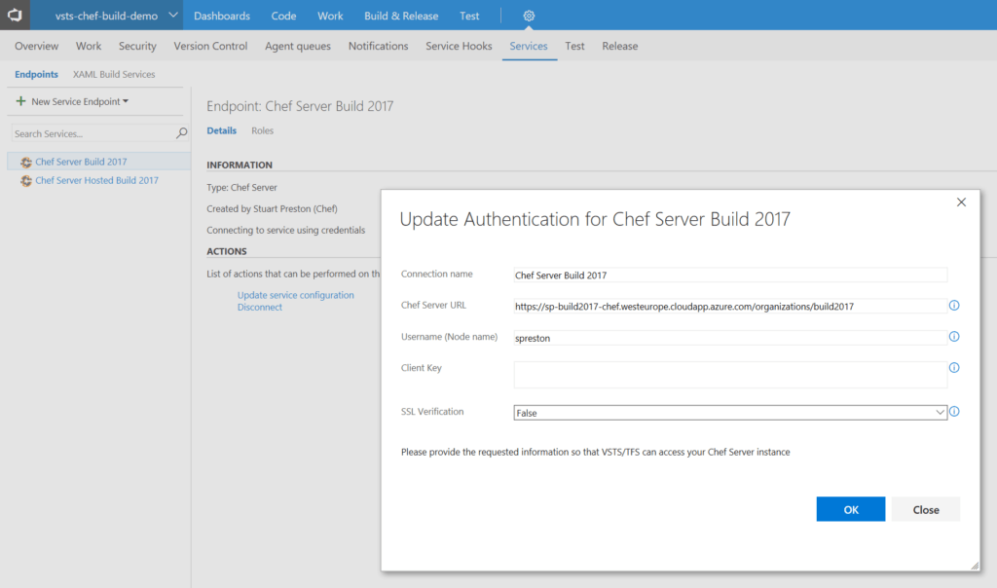The height and width of the screenshot is (588, 997).
Task: Switch to the Roles tab
Action: click(262, 130)
